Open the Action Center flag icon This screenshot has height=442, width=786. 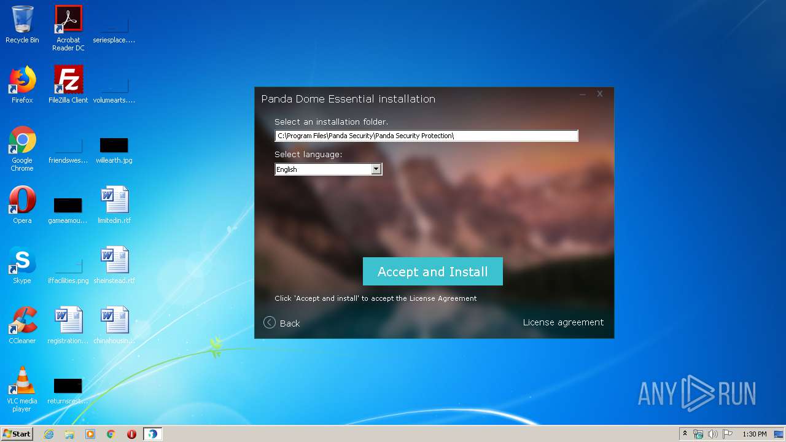coord(728,434)
